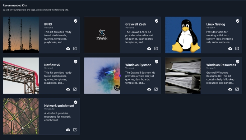Open Gravwell Zeek kit external link icon
The image size is (246, 140).
click(156, 48)
